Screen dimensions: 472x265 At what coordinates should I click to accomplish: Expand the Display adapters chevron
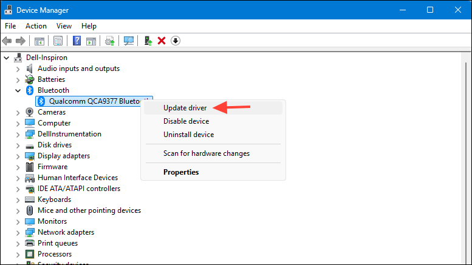tap(18, 156)
